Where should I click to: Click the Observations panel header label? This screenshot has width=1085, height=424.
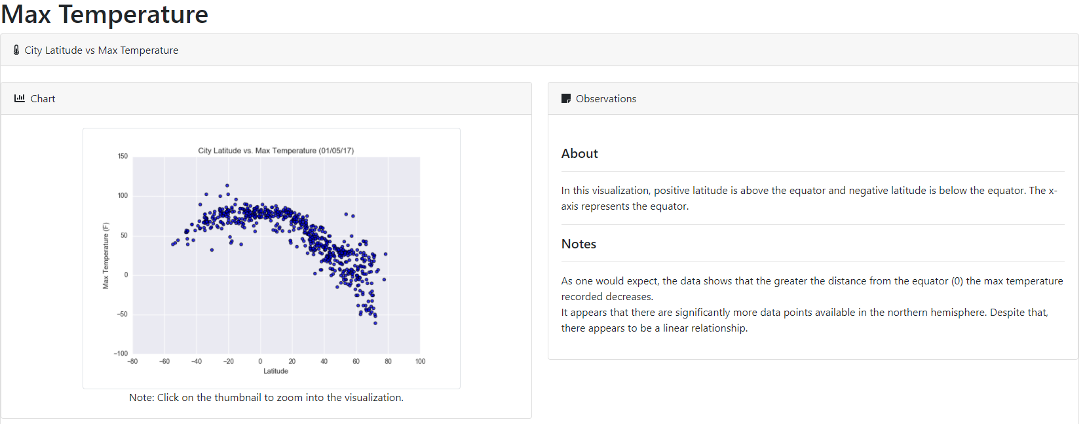click(606, 98)
